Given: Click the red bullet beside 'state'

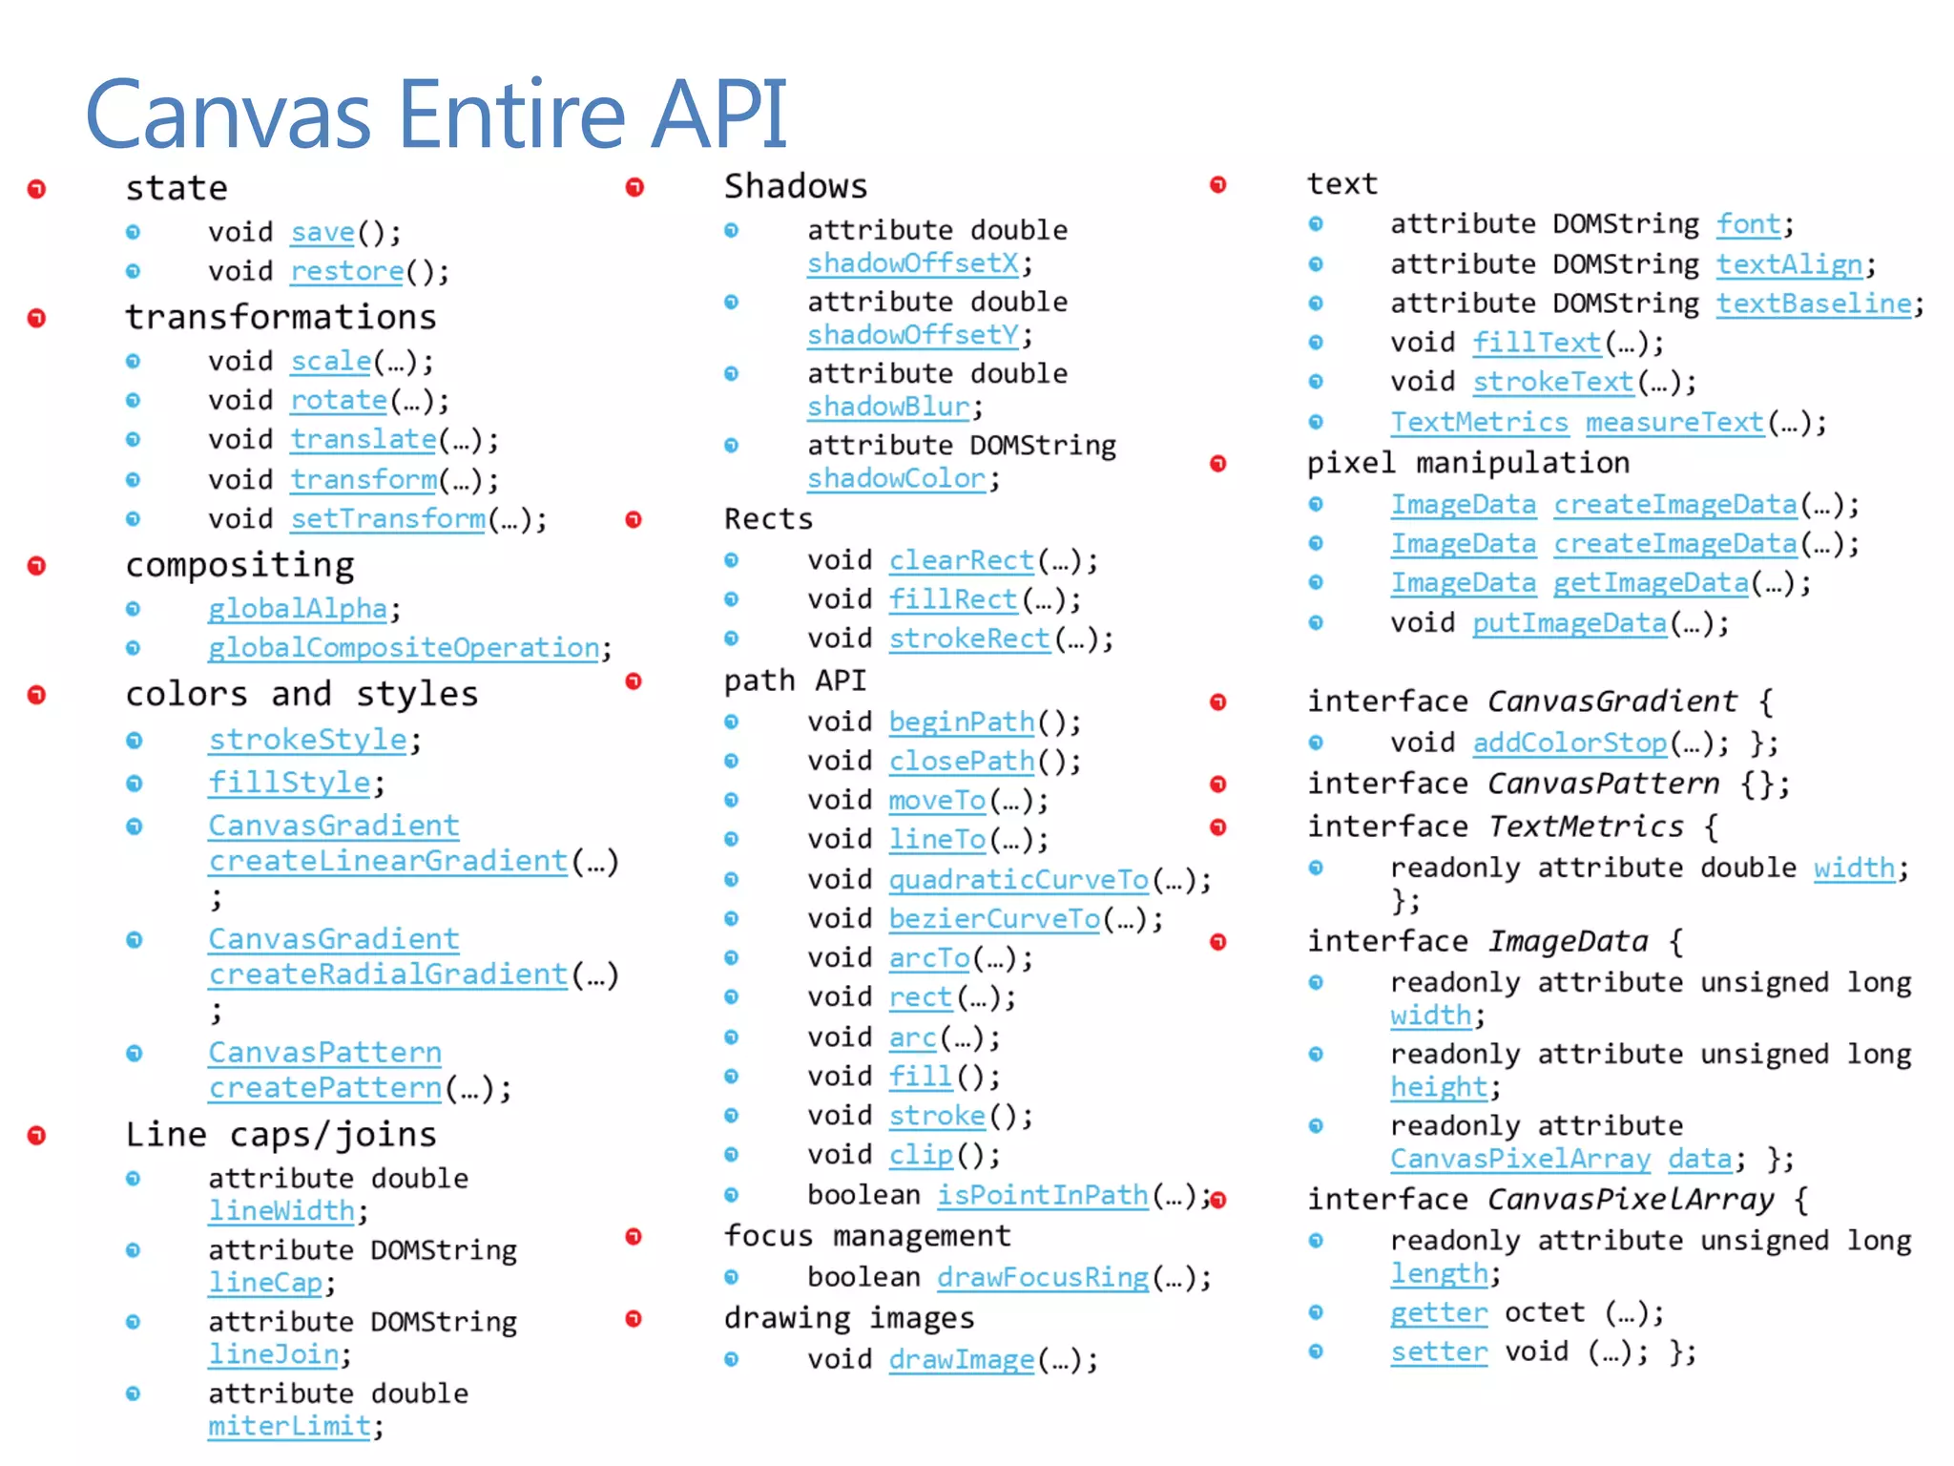Looking at the screenshot, I should tap(36, 189).
